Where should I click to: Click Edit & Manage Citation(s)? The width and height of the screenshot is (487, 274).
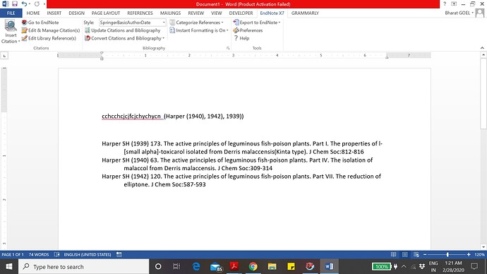51,30
